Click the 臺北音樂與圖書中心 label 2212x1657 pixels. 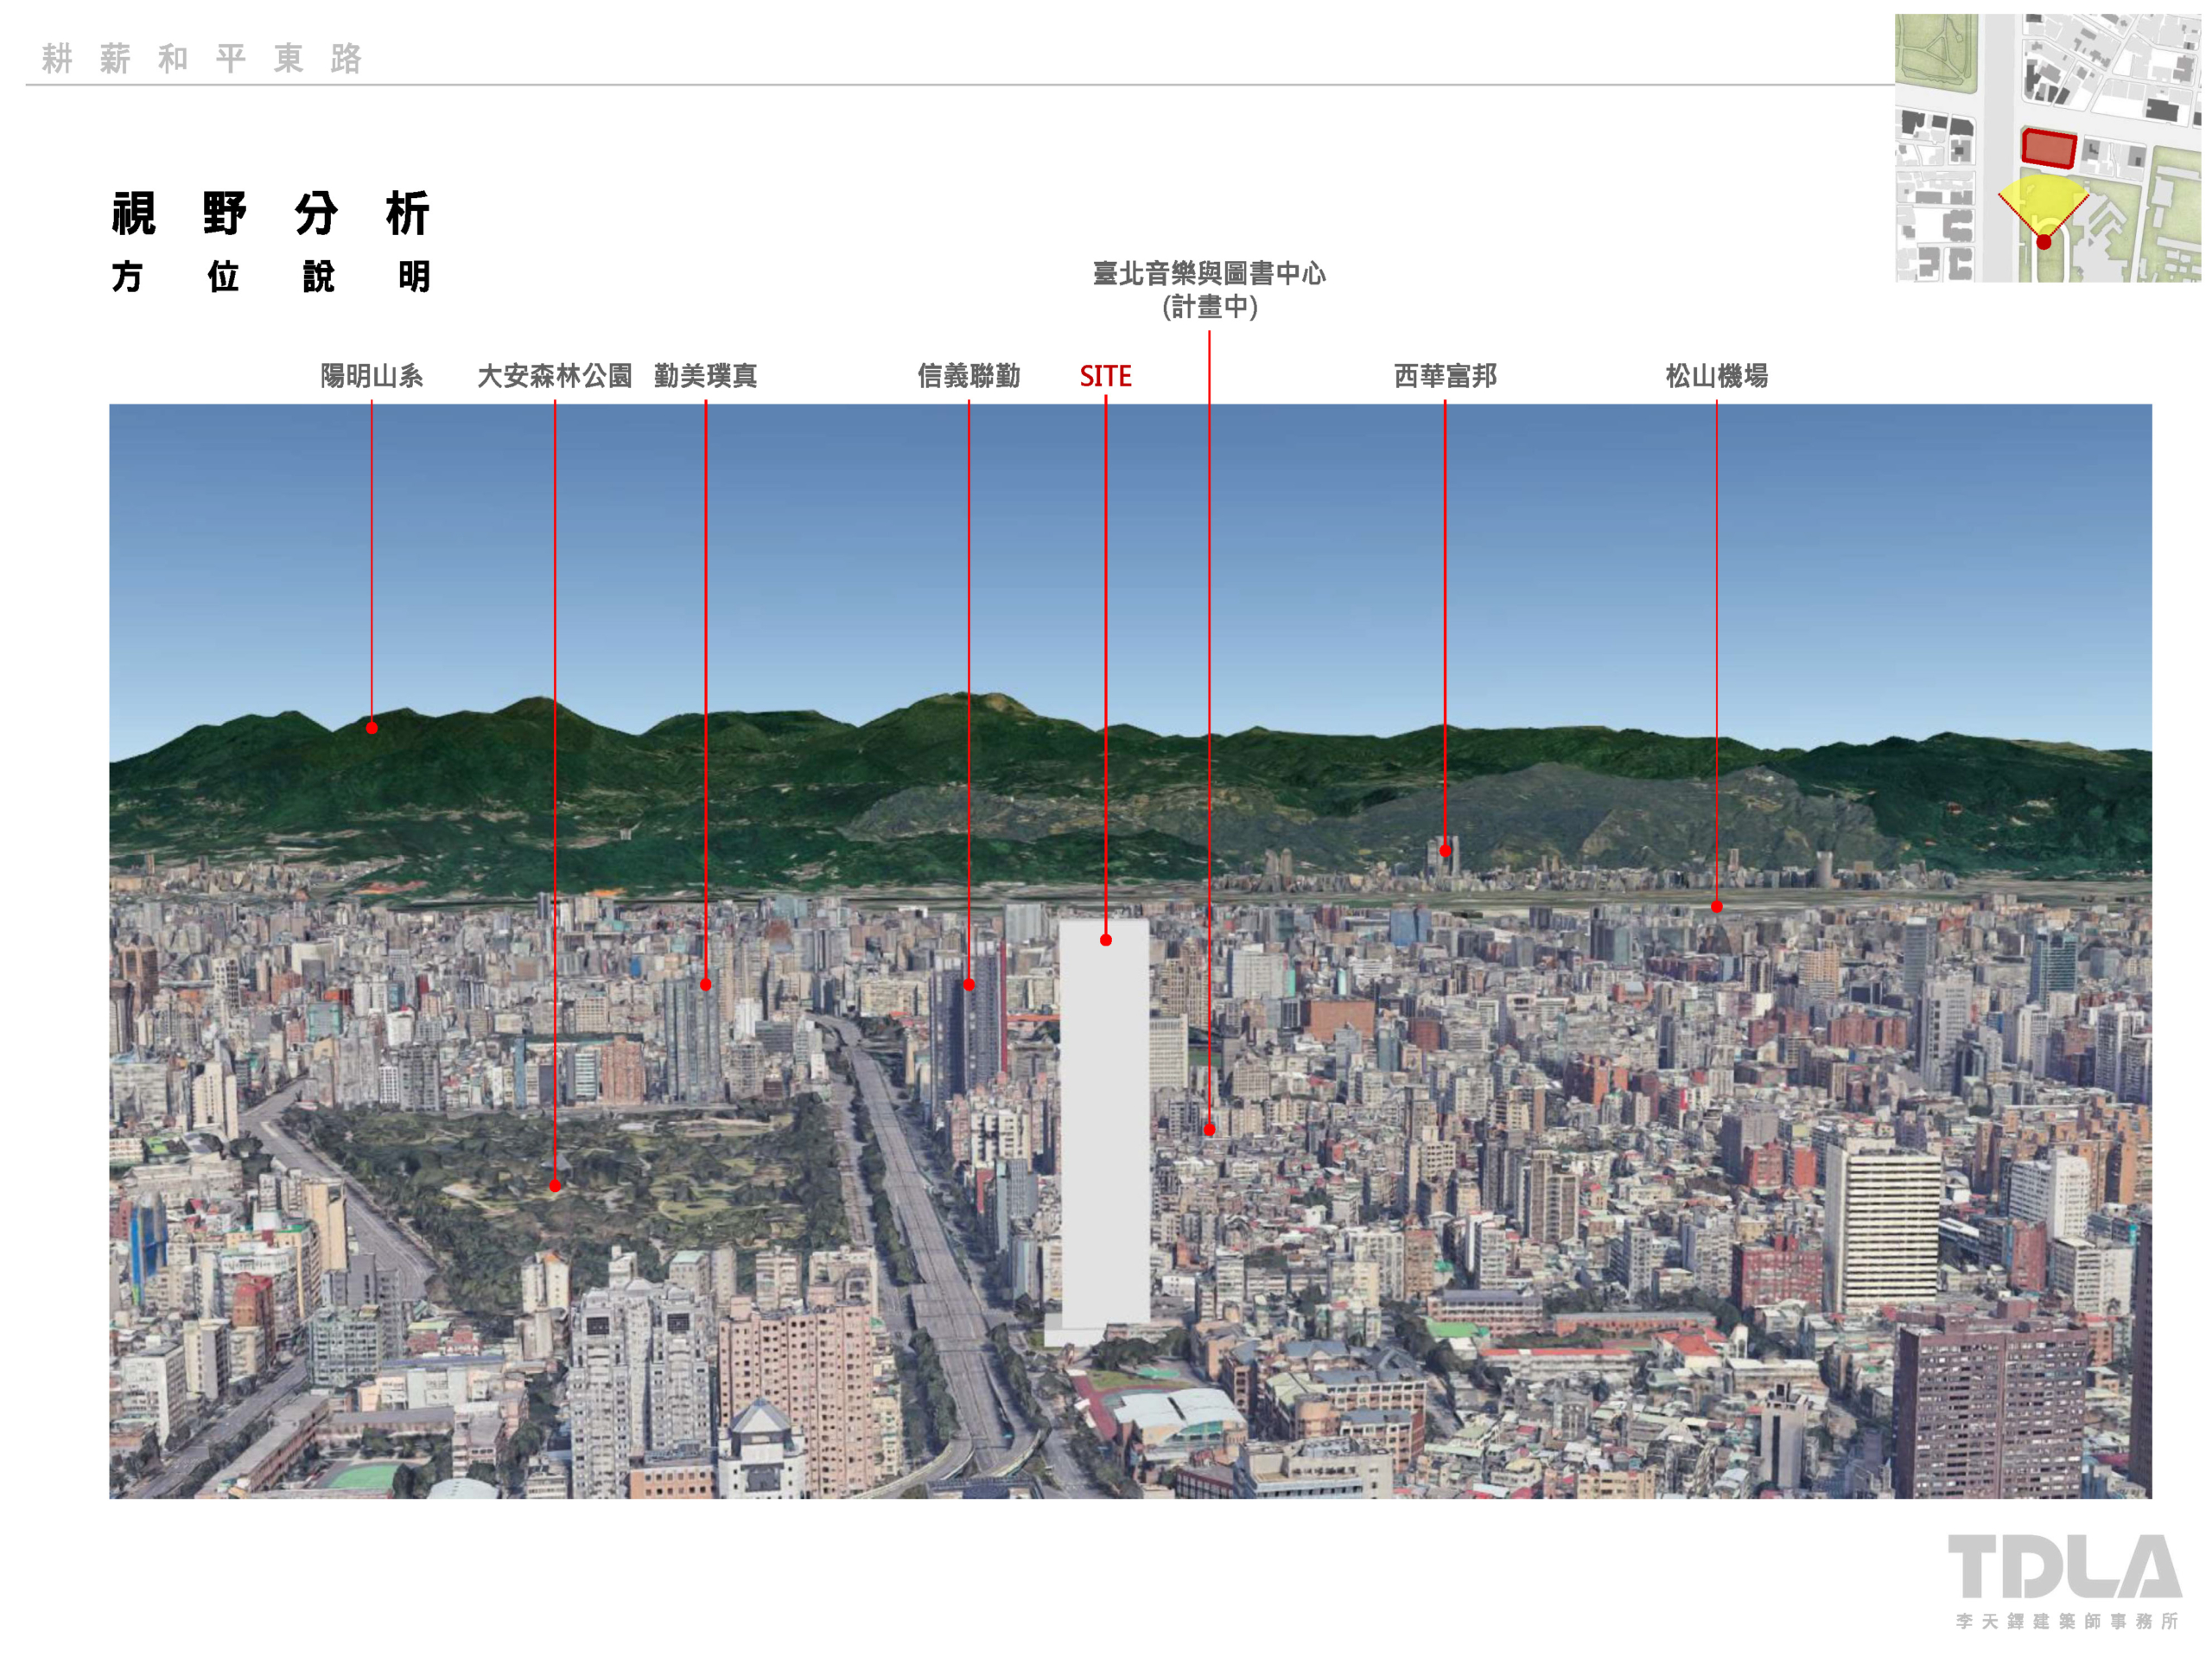tap(1208, 273)
